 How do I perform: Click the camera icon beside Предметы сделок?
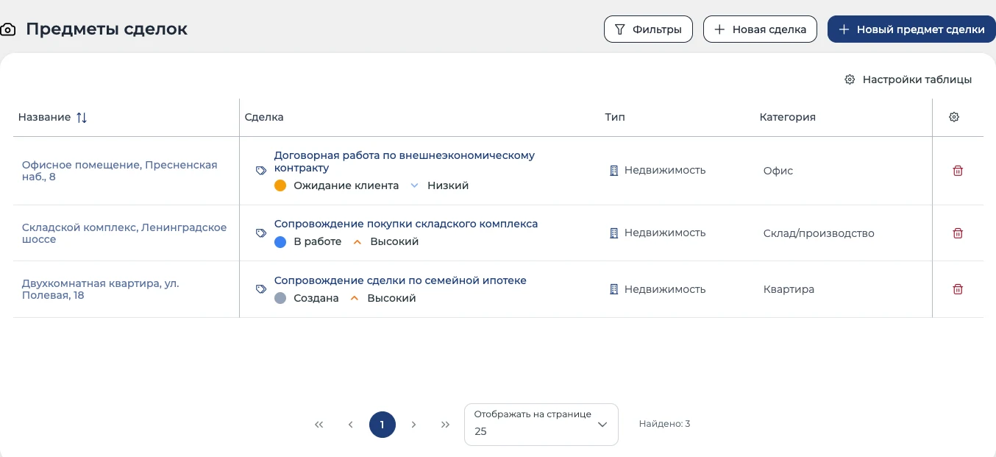pos(7,30)
